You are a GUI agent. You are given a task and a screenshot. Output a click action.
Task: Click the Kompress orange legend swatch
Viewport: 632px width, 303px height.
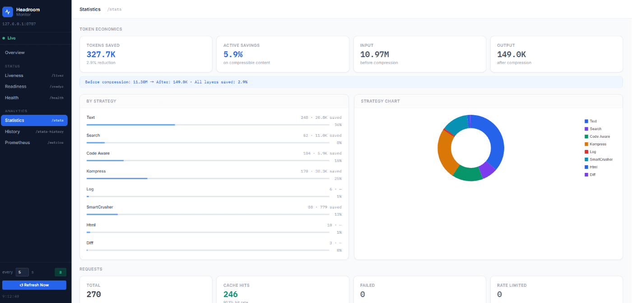point(586,144)
